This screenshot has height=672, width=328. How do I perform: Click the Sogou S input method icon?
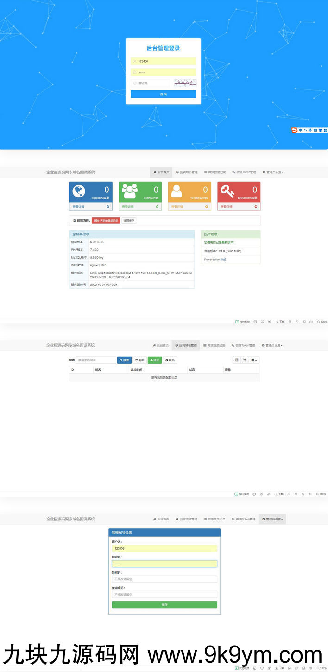point(294,130)
